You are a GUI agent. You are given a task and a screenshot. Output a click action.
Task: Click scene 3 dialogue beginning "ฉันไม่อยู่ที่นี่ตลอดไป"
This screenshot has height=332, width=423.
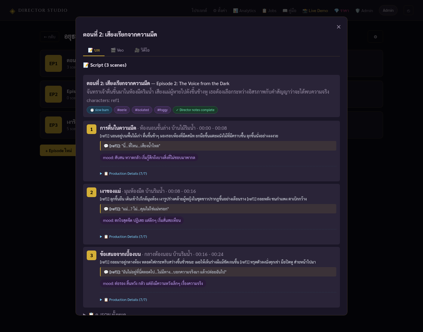(218, 272)
